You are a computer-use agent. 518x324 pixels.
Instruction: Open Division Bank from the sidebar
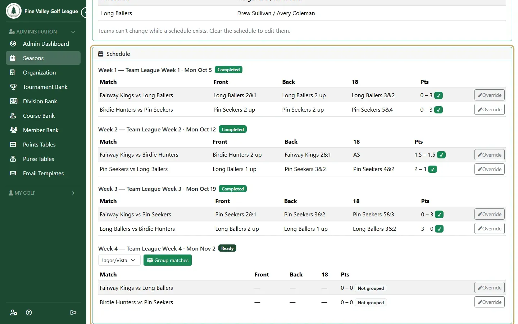tap(43, 101)
